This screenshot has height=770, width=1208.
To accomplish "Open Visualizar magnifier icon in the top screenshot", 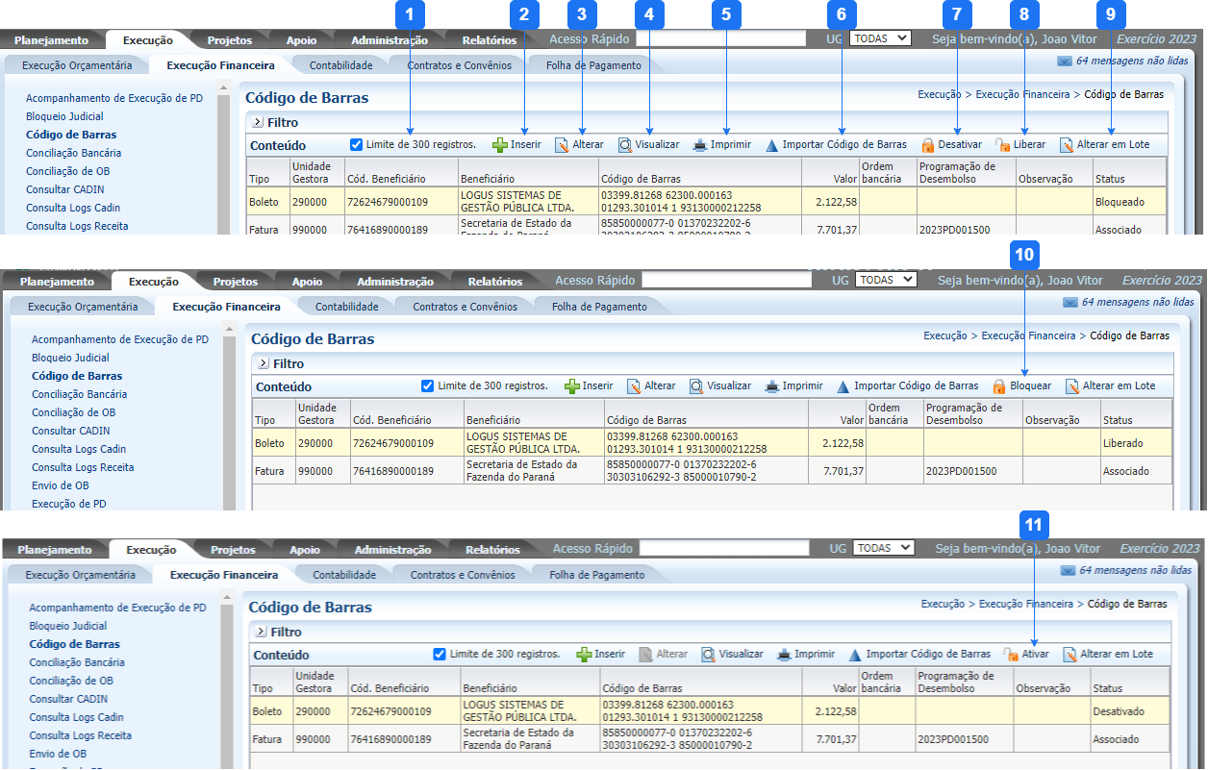I will [x=625, y=145].
